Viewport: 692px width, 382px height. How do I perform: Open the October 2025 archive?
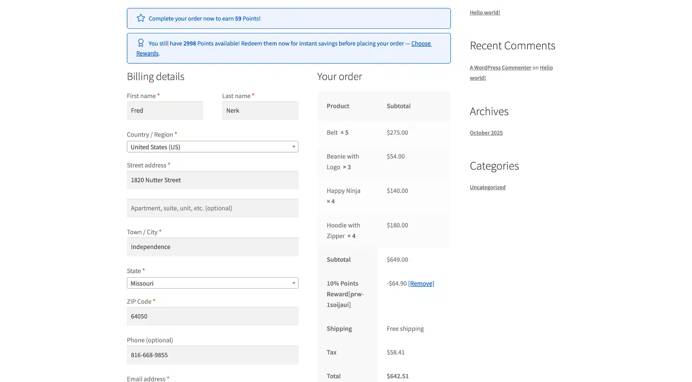coord(486,133)
